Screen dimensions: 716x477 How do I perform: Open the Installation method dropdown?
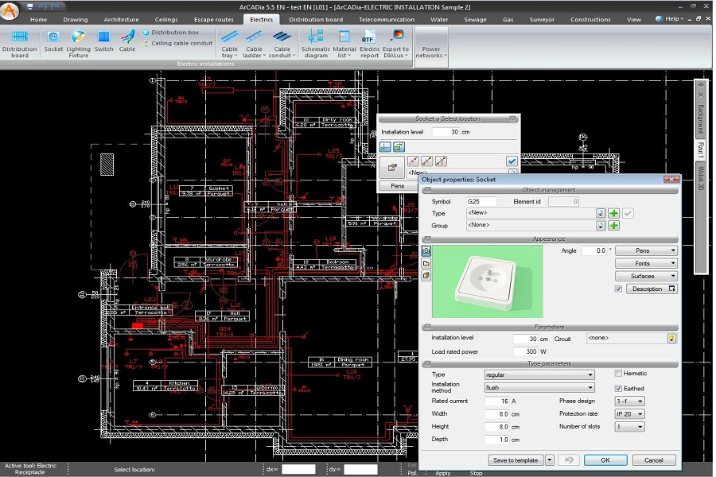pyautogui.click(x=539, y=388)
